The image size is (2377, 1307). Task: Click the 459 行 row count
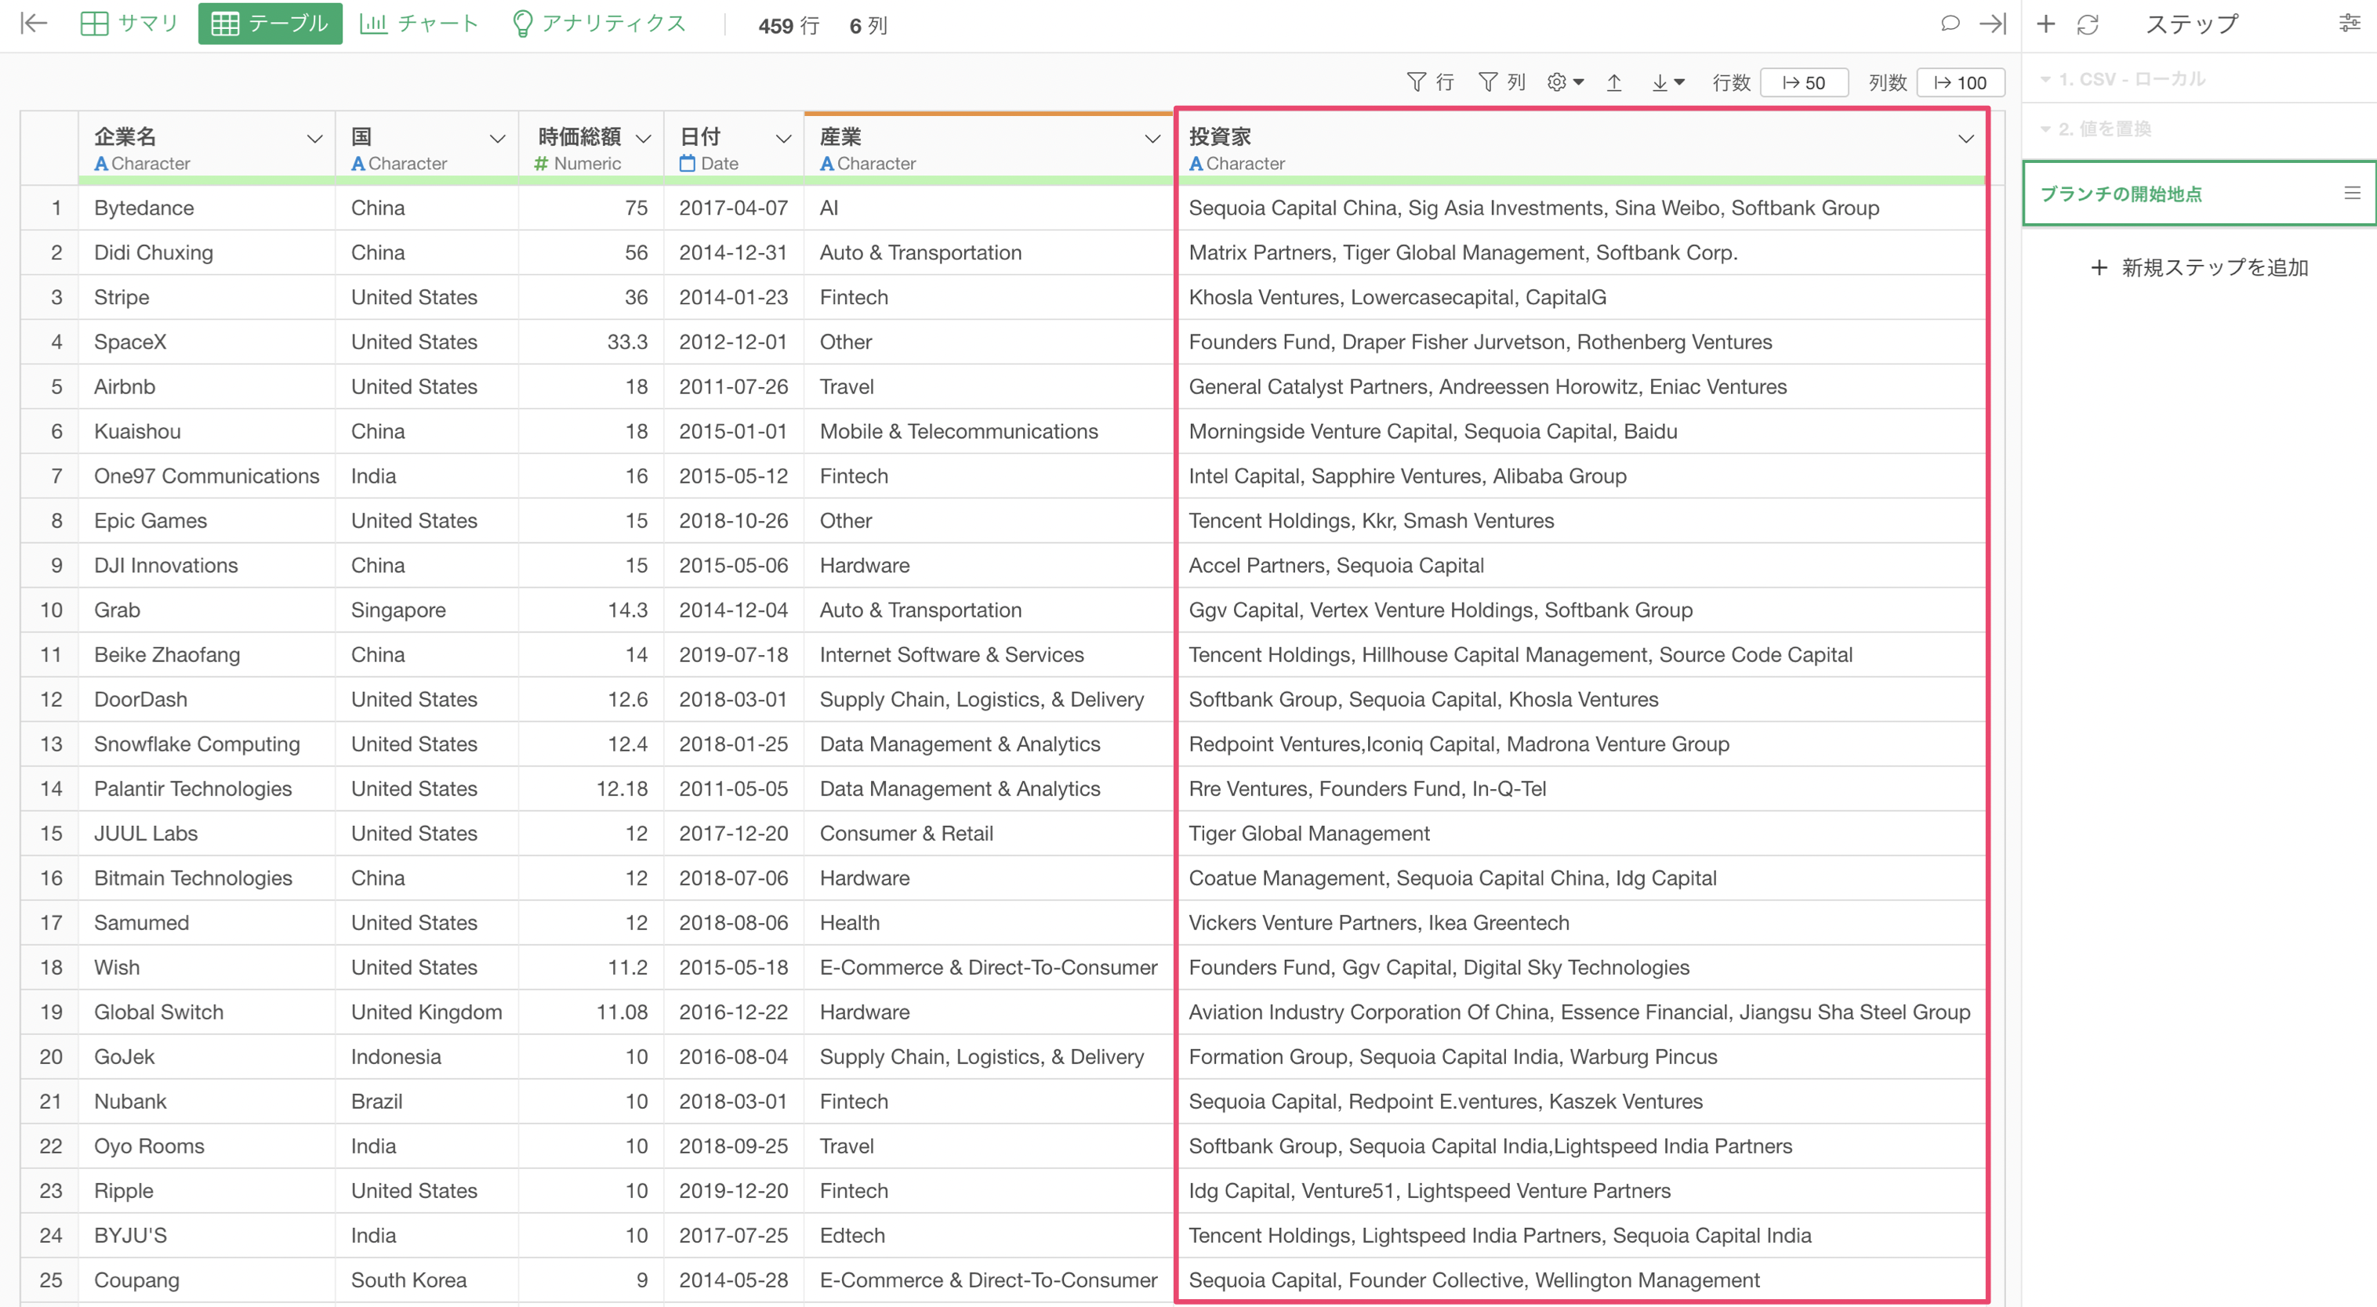click(789, 26)
